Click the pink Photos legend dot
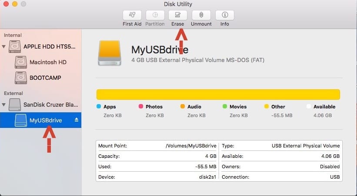 141,106
